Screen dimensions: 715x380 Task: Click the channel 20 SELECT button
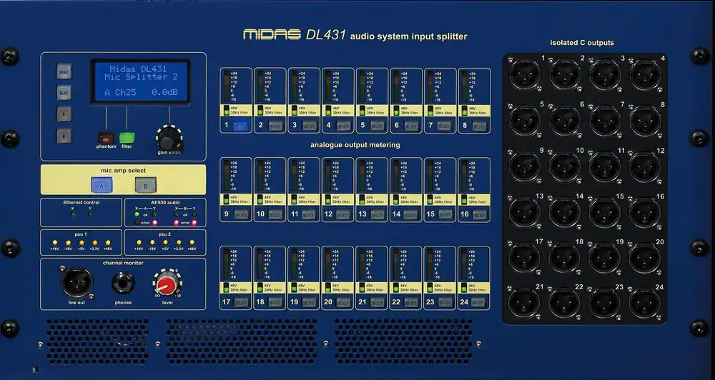point(343,303)
